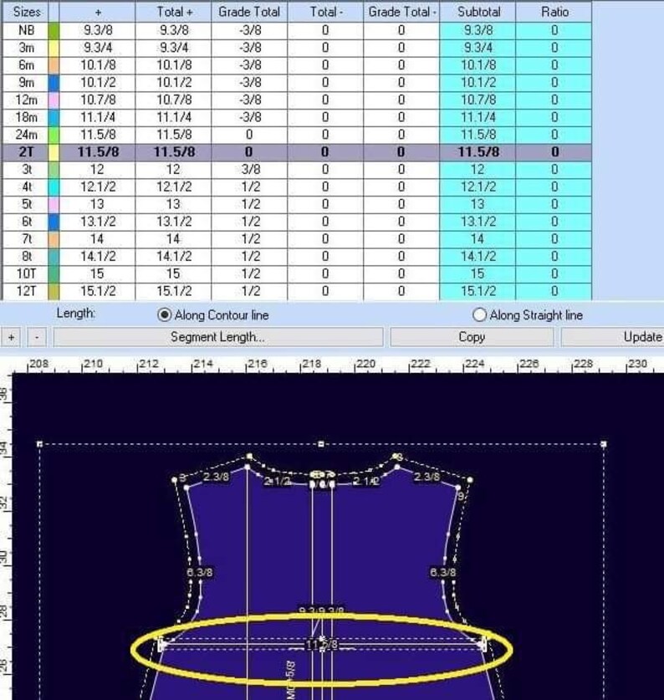Click the 2T row Subtotal cell 11.5/8
Screen dimensions: 664x700
tap(478, 152)
